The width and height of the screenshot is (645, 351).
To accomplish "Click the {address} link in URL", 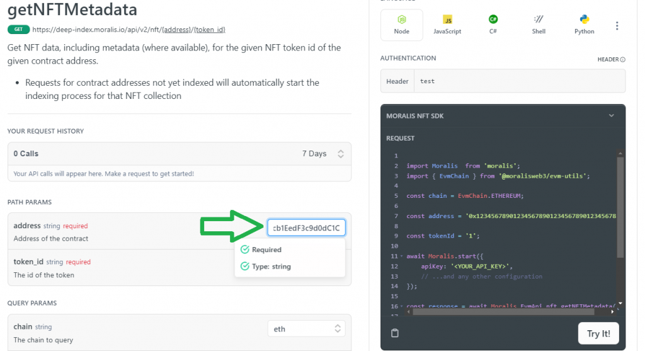I will pos(177,30).
